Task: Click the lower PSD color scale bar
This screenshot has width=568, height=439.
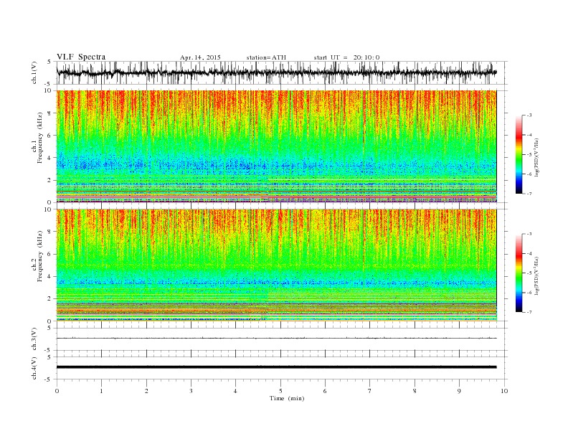Action: 519,273
